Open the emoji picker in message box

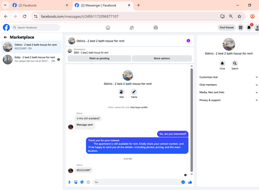[x=183, y=182]
